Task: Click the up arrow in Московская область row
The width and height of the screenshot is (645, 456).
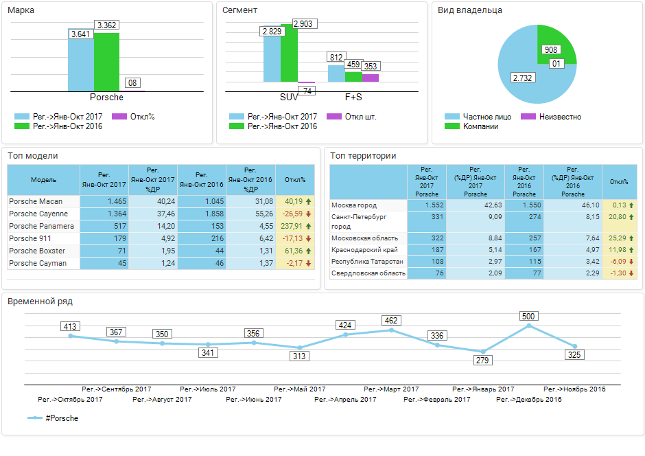Action: click(x=631, y=238)
